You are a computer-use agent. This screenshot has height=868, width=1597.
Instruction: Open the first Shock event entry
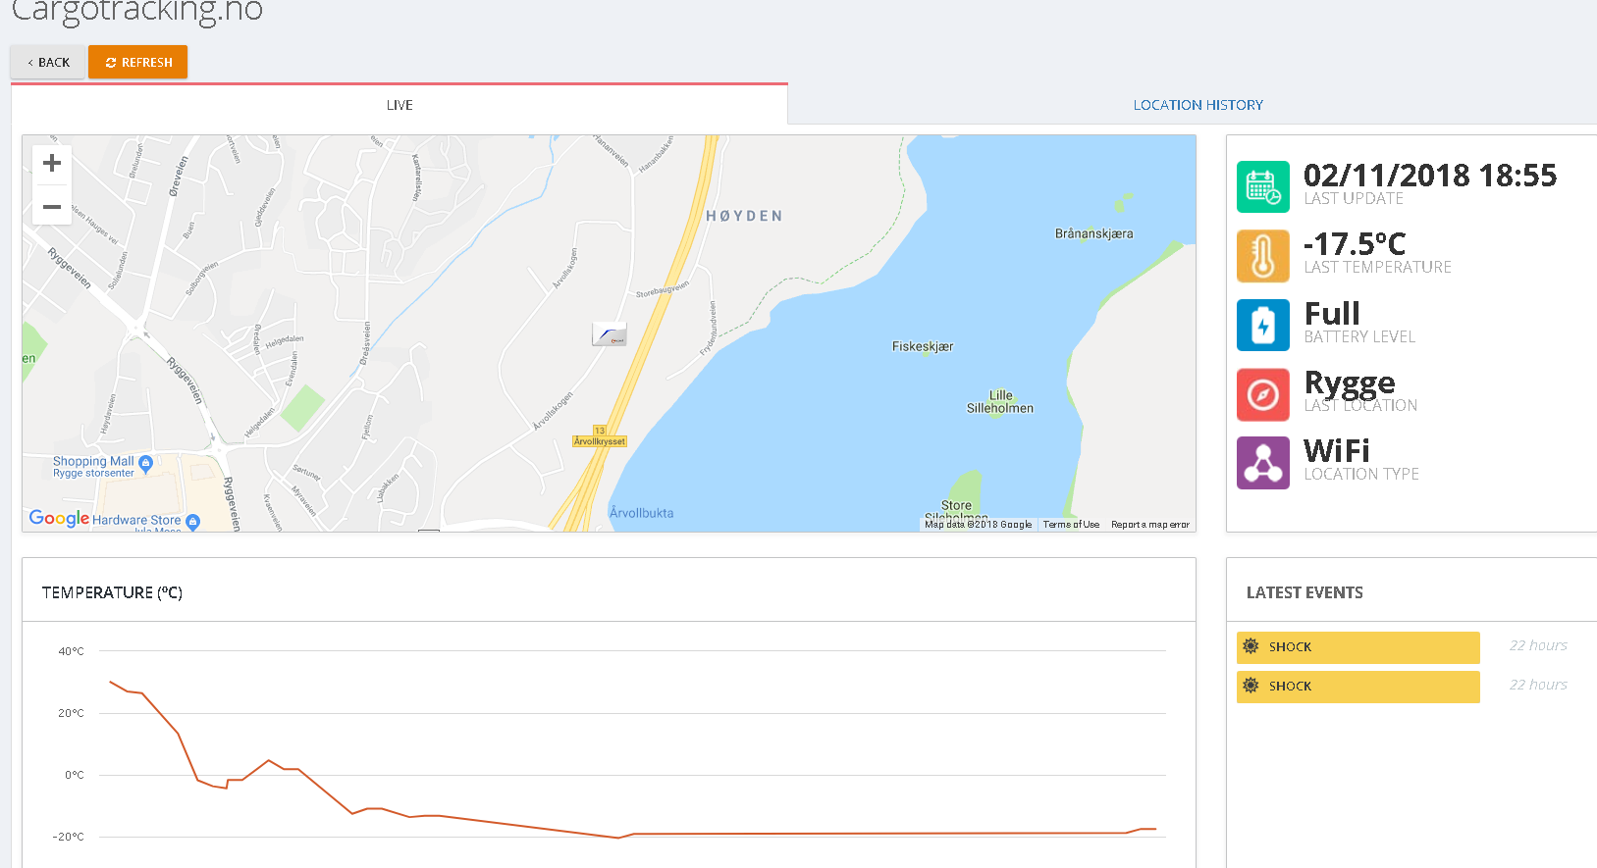click(1357, 647)
